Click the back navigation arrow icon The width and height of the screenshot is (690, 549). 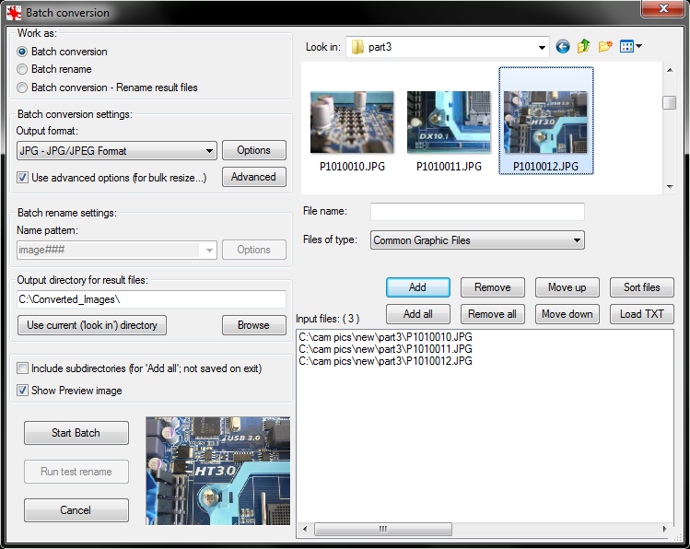point(563,47)
